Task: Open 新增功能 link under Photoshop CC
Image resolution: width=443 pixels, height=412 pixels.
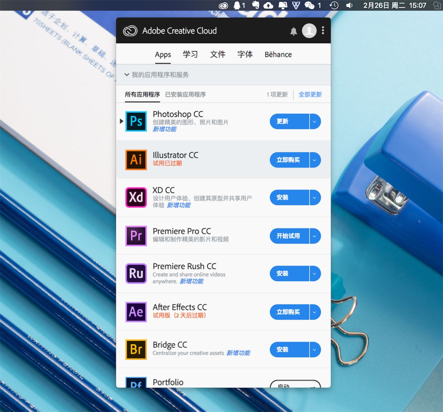Action: 165,129
